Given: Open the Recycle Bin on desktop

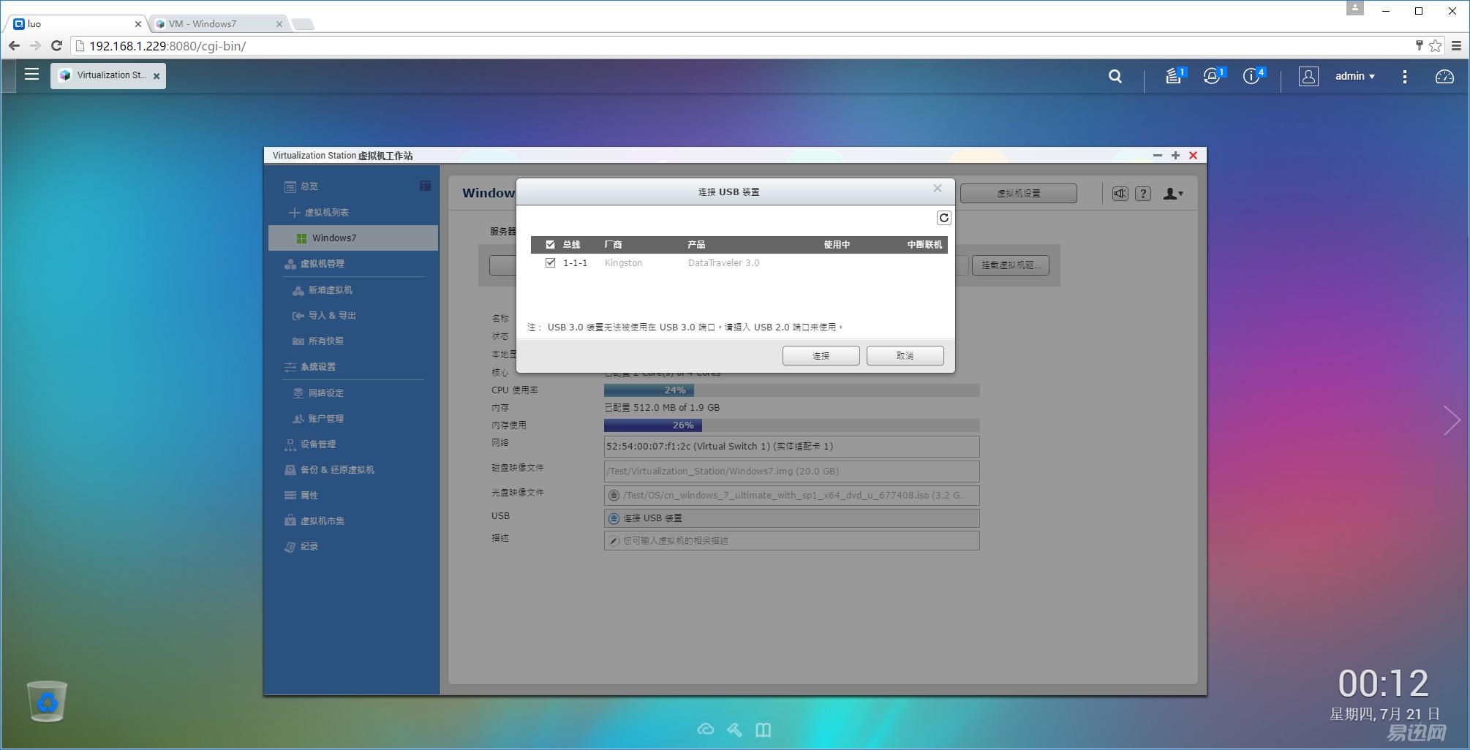Looking at the screenshot, I should click(47, 701).
